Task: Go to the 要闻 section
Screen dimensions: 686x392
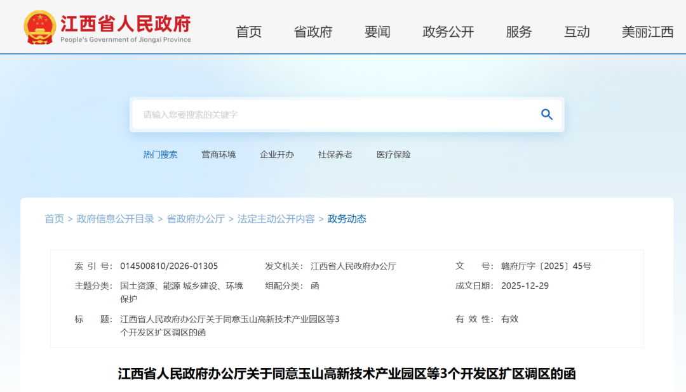Action: [x=377, y=32]
